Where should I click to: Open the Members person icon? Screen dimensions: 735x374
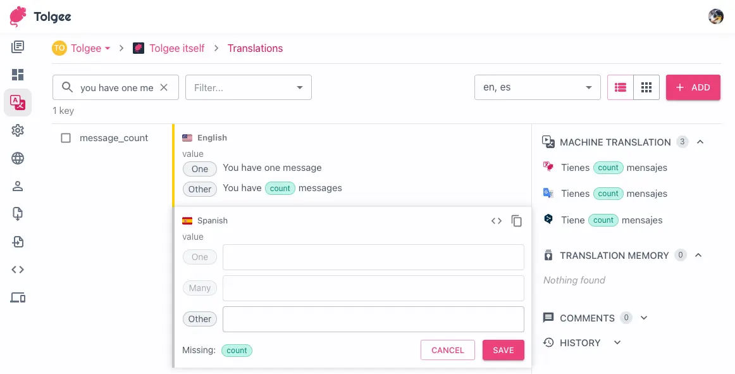tap(18, 186)
